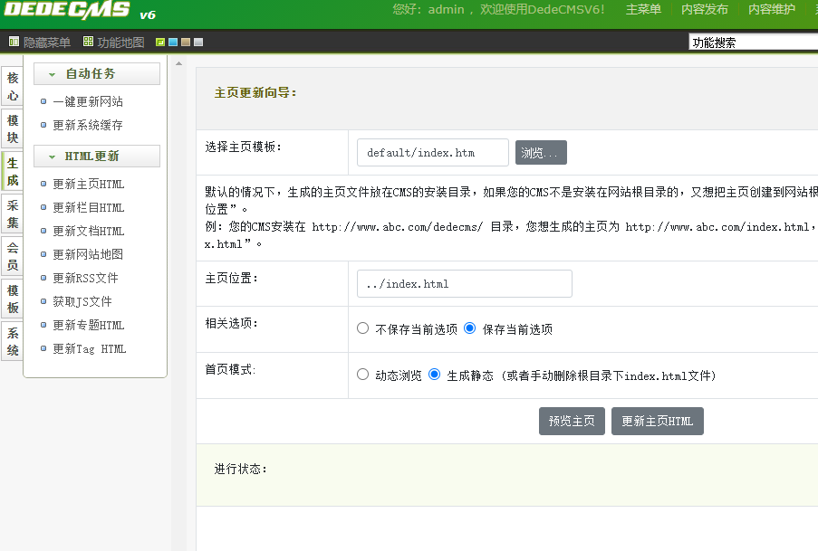This screenshot has height=551, width=818.
Task: Switch to the 核心 vertical tab
Action: [x=13, y=87]
